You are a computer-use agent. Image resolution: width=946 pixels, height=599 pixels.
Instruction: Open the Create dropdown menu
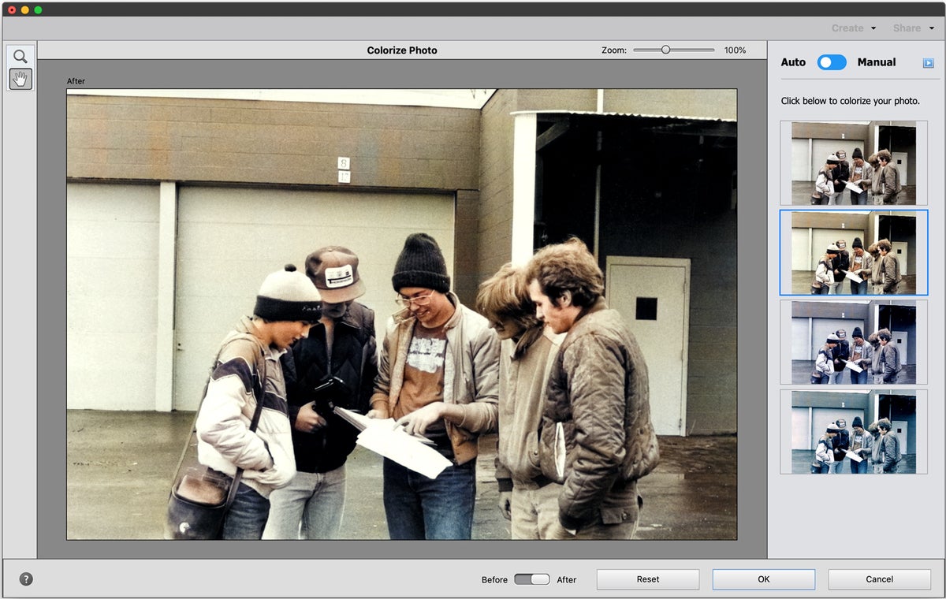(x=854, y=28)
